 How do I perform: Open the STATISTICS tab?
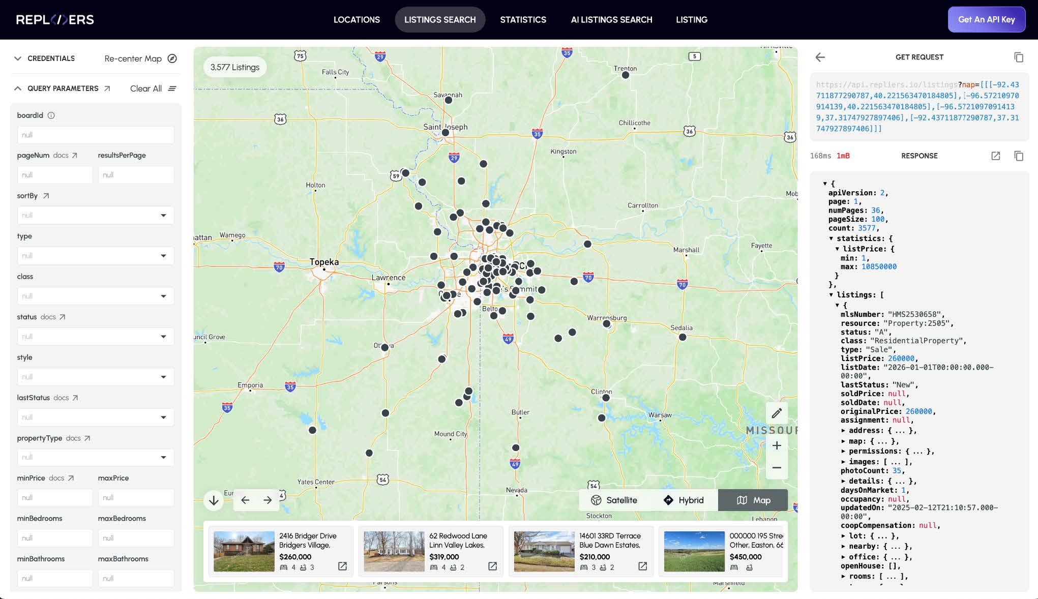point(523,20)
